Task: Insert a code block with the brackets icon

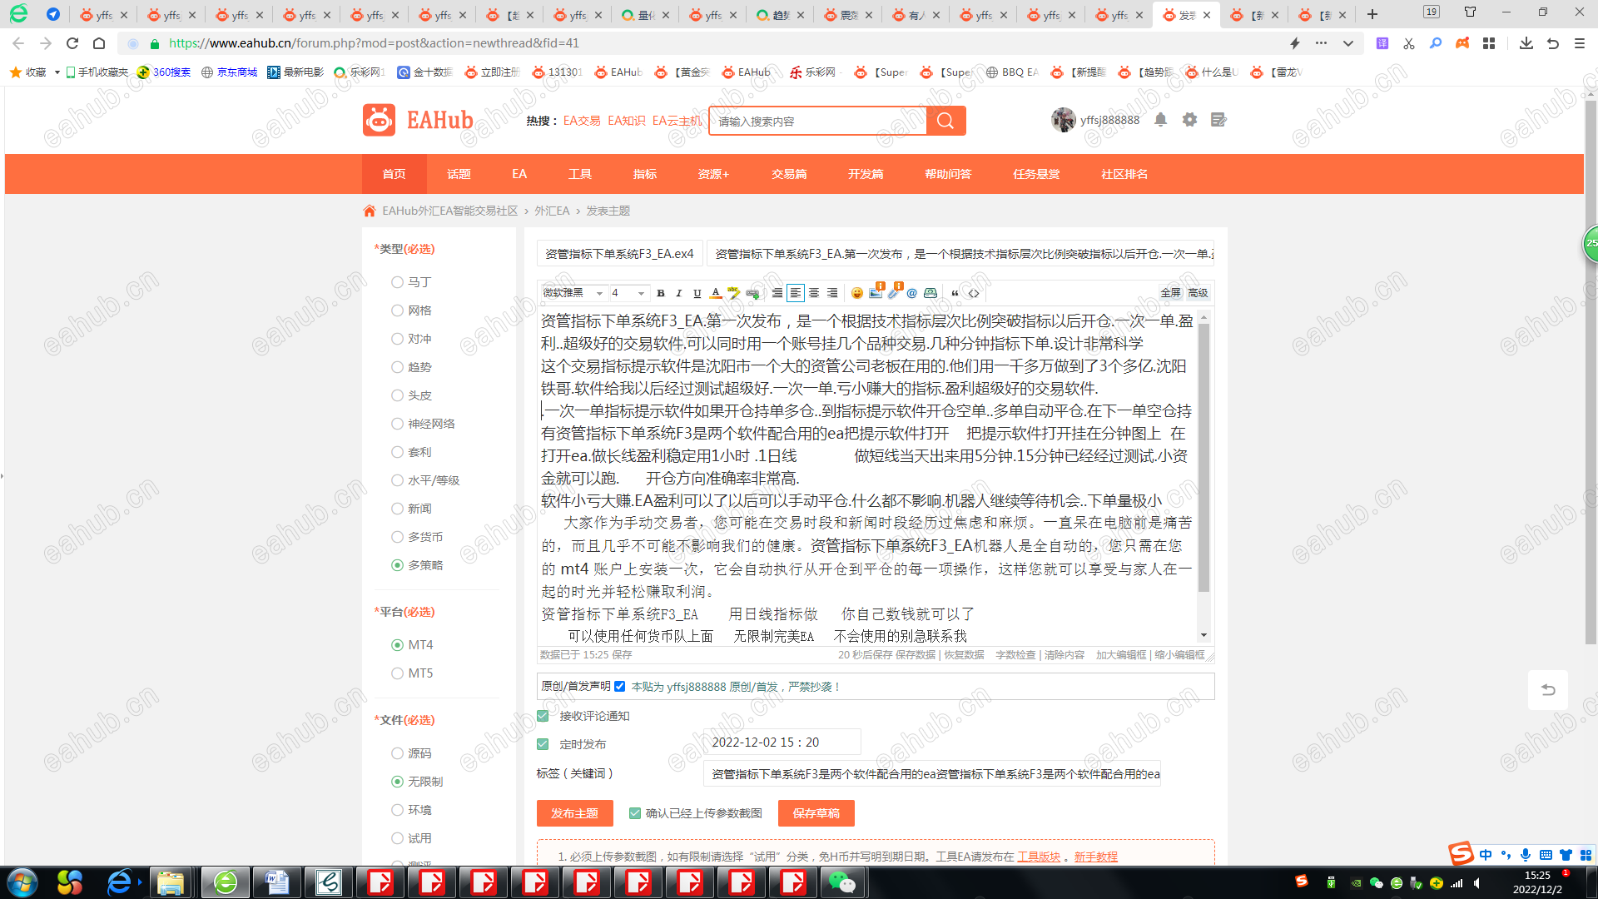Action: [974, 293]
